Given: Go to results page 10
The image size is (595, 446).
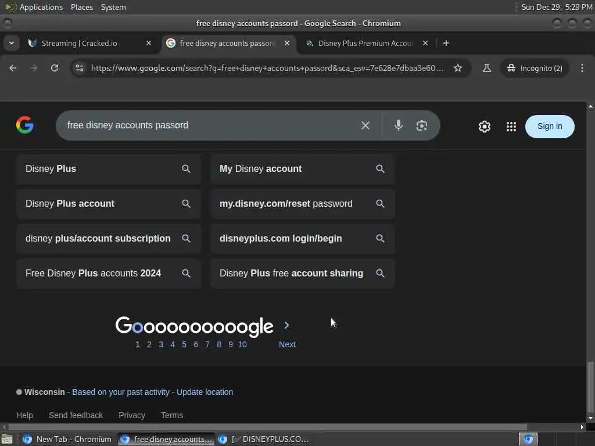Looking at the screenshot, I should (242, 344).
